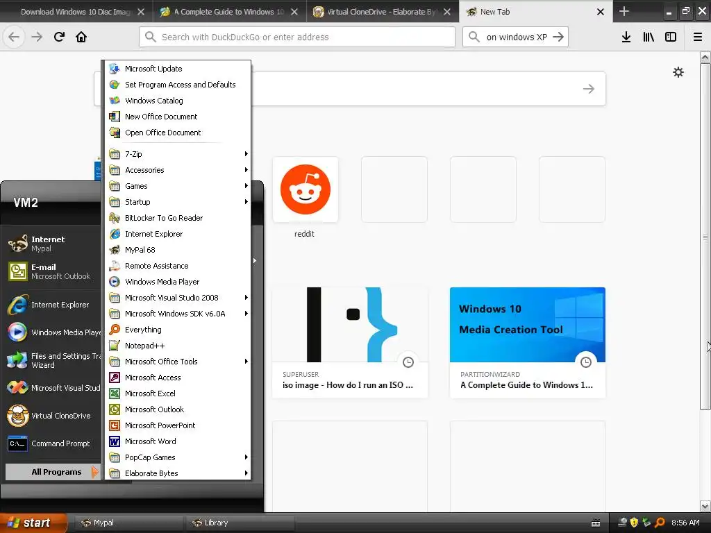Close the Virtual CloneDrive browser tab
The width and height of the screenshot is (711, 533).
click(447, 12)
